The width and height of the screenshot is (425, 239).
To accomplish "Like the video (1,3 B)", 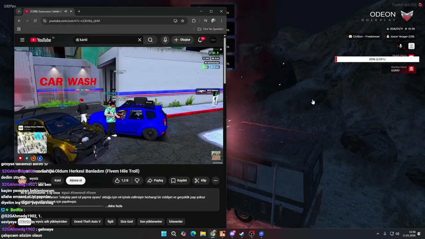I will [x=122, y=181].
